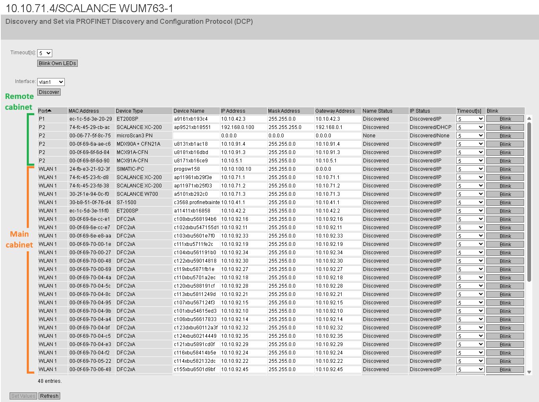Click the Refresh button
This screenshot has height=402, width=539.
click(x=49, y=396)
